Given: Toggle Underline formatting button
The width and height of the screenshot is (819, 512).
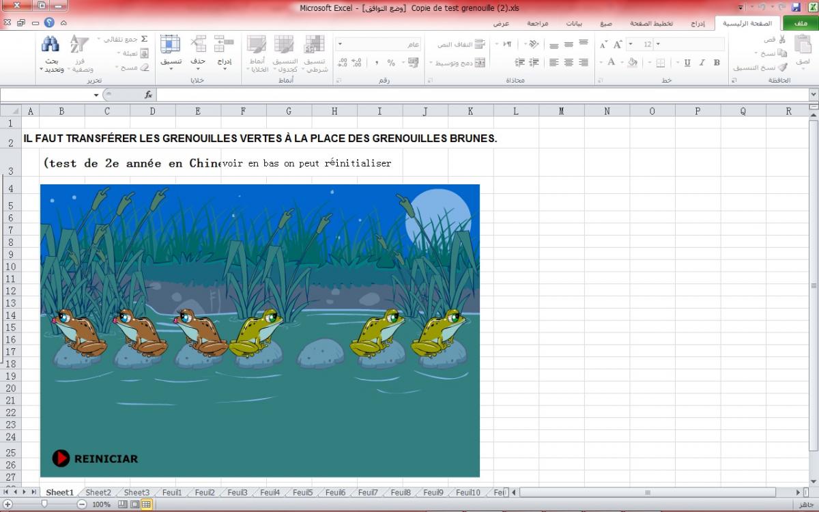Looking at the screenshot, I should tap(687, 63).
